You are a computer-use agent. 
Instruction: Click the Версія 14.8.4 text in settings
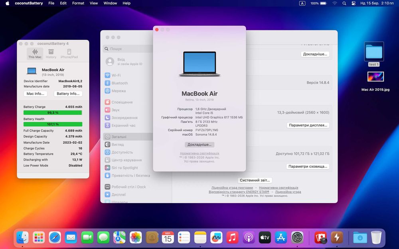(x=318, y=82)
